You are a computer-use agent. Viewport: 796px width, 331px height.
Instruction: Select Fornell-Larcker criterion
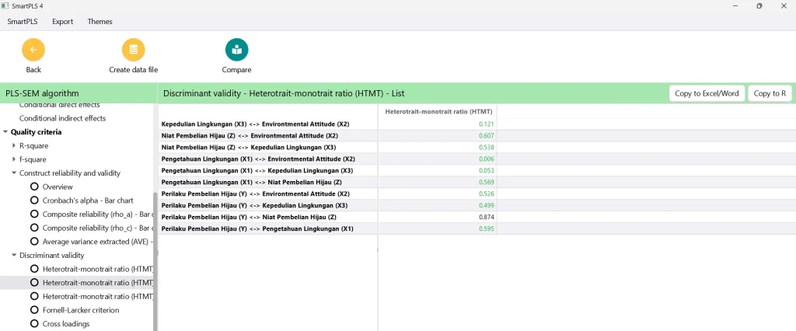[x=34, y=310]
